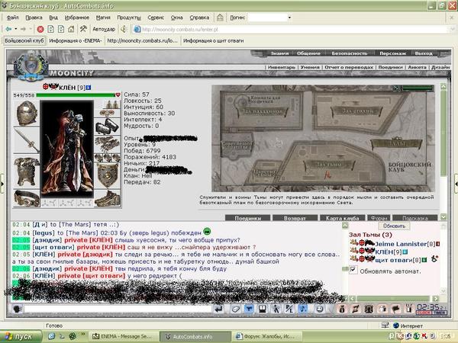
Task: Toggle the blue music note sound icon
Action: [303, 309]
